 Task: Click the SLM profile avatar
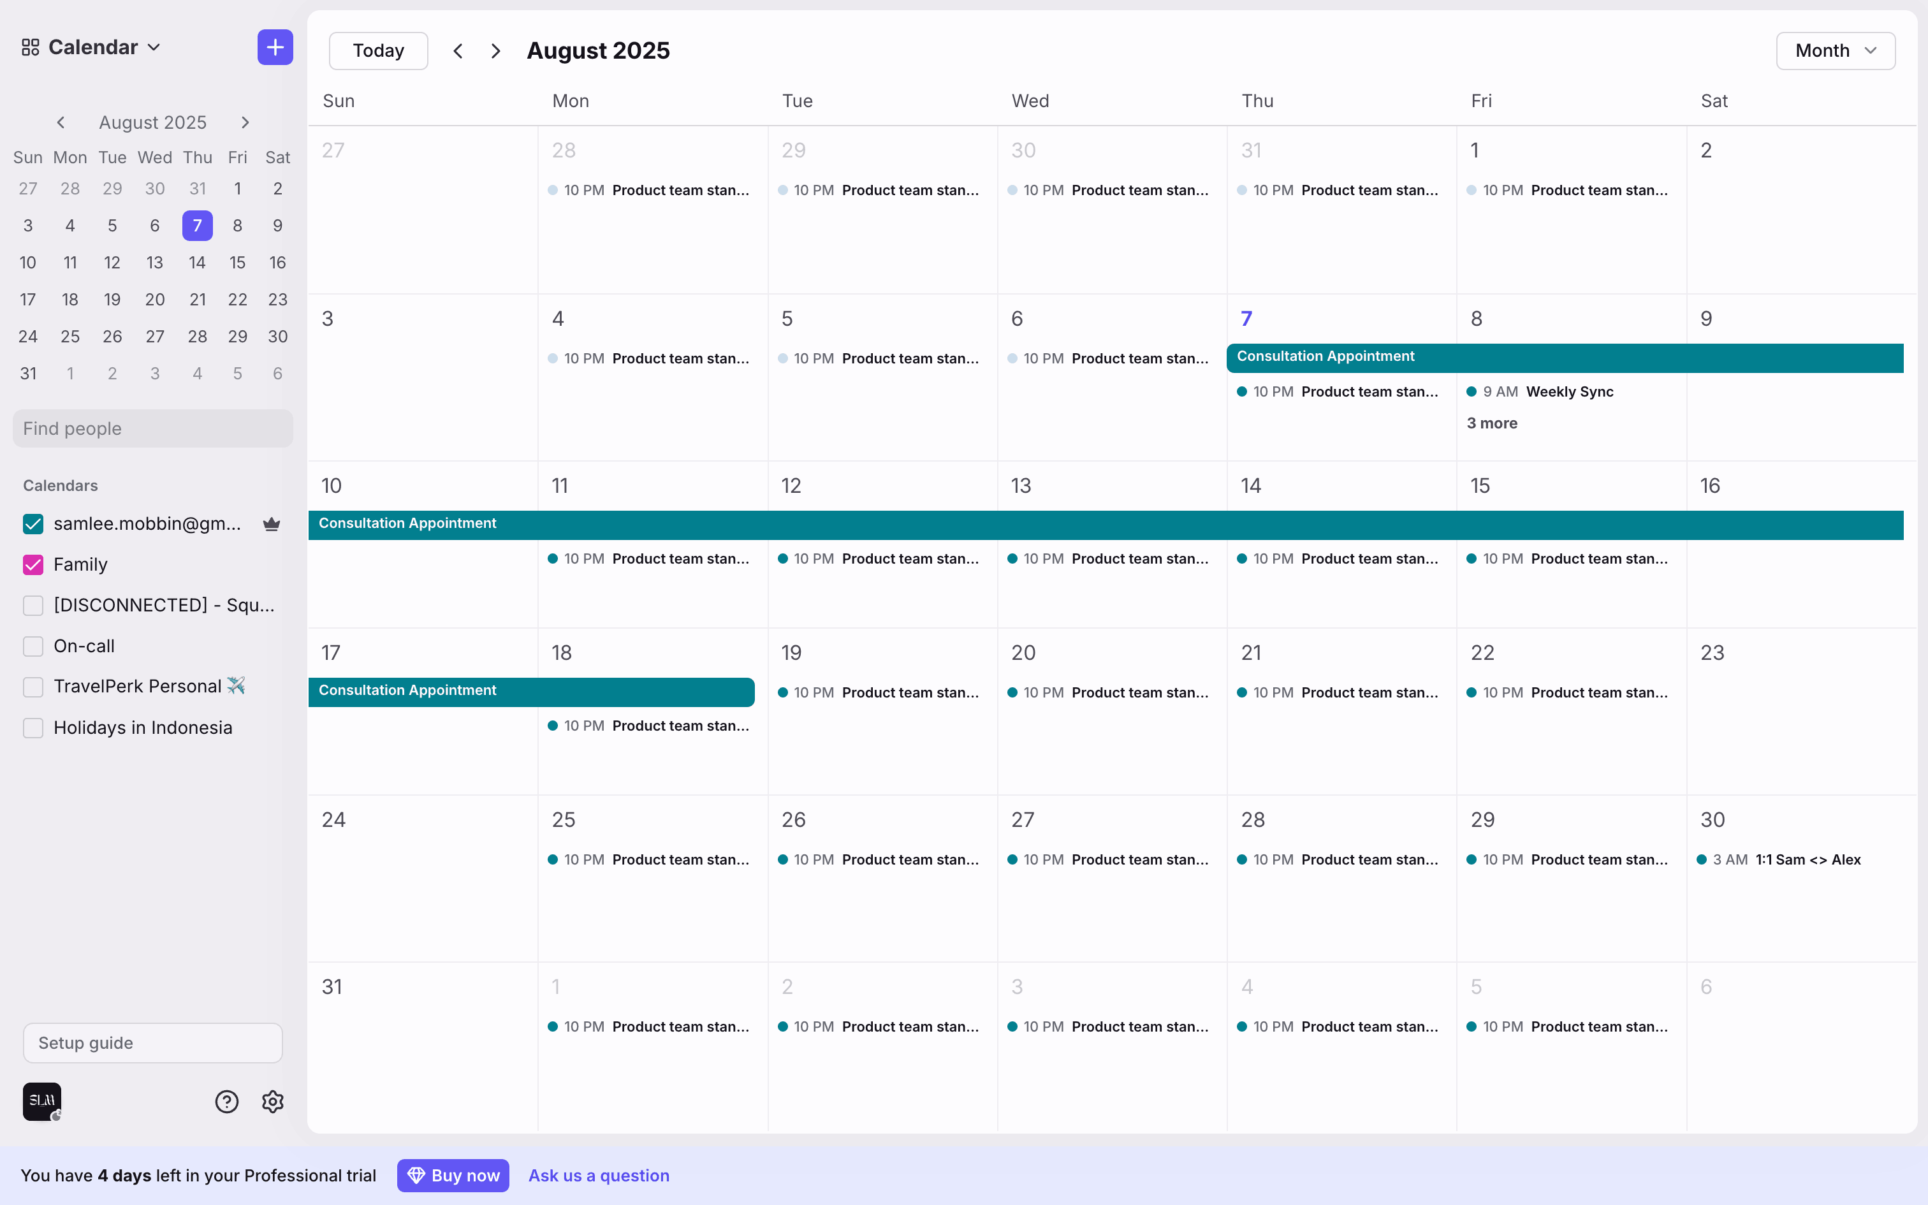pyautogui.click(x=41, y=1102)
